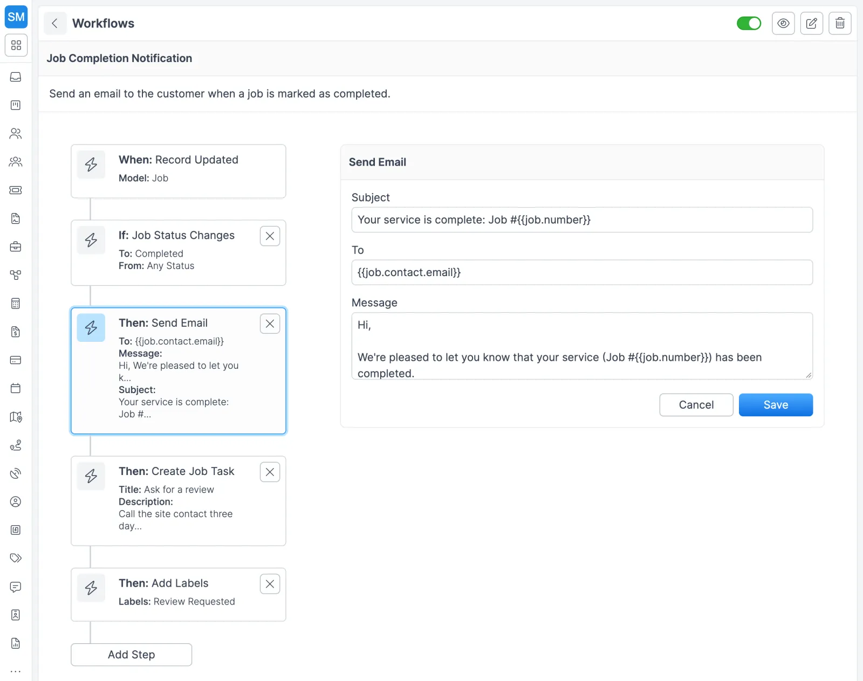Open the invoice dollar document icon
The image size is (863, 681).
pyautogui.click(x=16, y=332)
